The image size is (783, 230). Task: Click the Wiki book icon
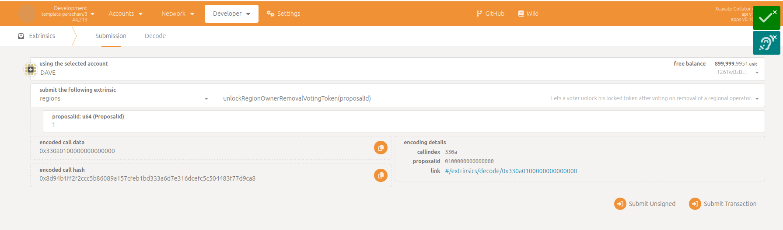coord(521,14)
